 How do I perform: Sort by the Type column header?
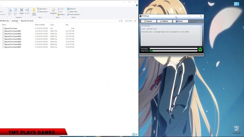click(52, 25)
